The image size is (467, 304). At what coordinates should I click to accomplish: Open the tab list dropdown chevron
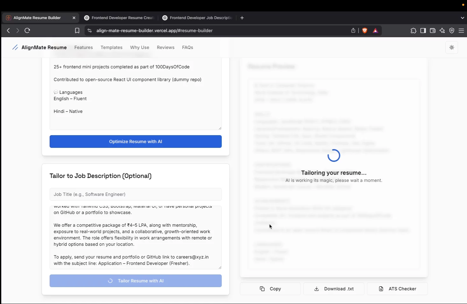pos(463,18)
